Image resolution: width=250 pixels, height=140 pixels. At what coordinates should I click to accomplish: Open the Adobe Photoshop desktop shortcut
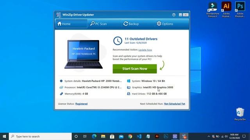pos(240,9)
